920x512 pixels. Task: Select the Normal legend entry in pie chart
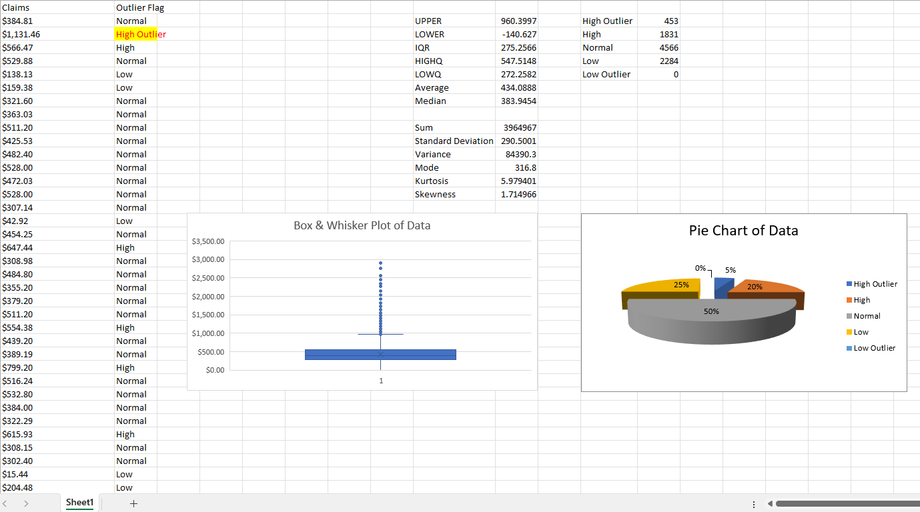pos(867,316)
